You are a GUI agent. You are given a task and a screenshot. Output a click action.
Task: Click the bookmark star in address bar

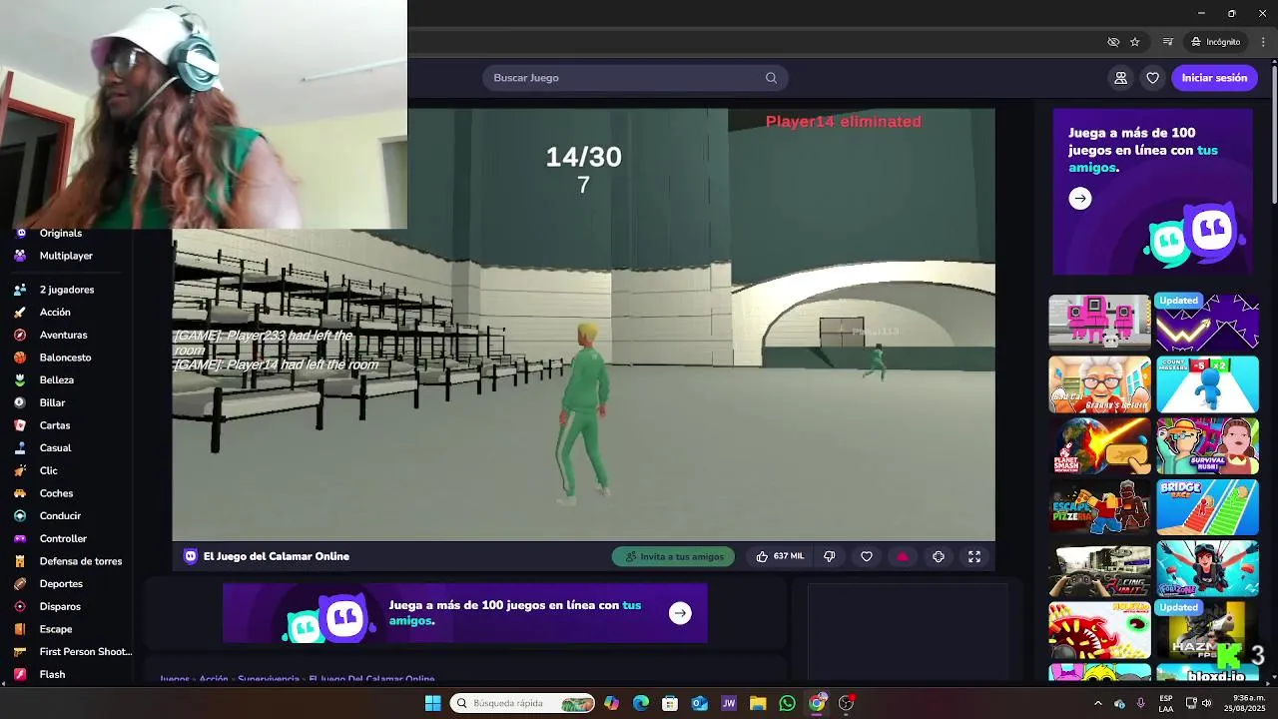pos(1135,42)
